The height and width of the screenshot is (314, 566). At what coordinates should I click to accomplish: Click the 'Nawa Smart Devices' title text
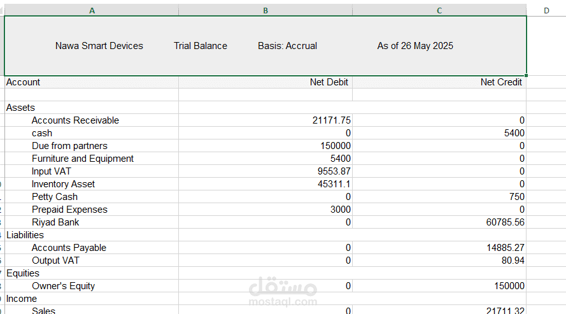point(99,46)
